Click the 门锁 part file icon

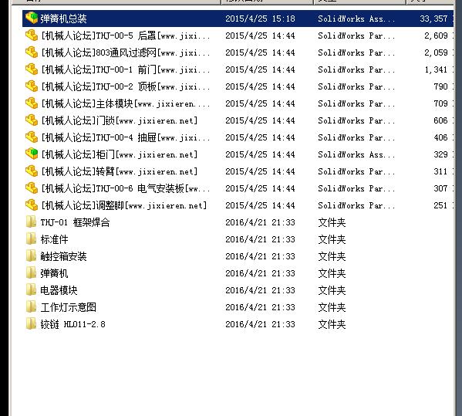click(x=32, y=120)
